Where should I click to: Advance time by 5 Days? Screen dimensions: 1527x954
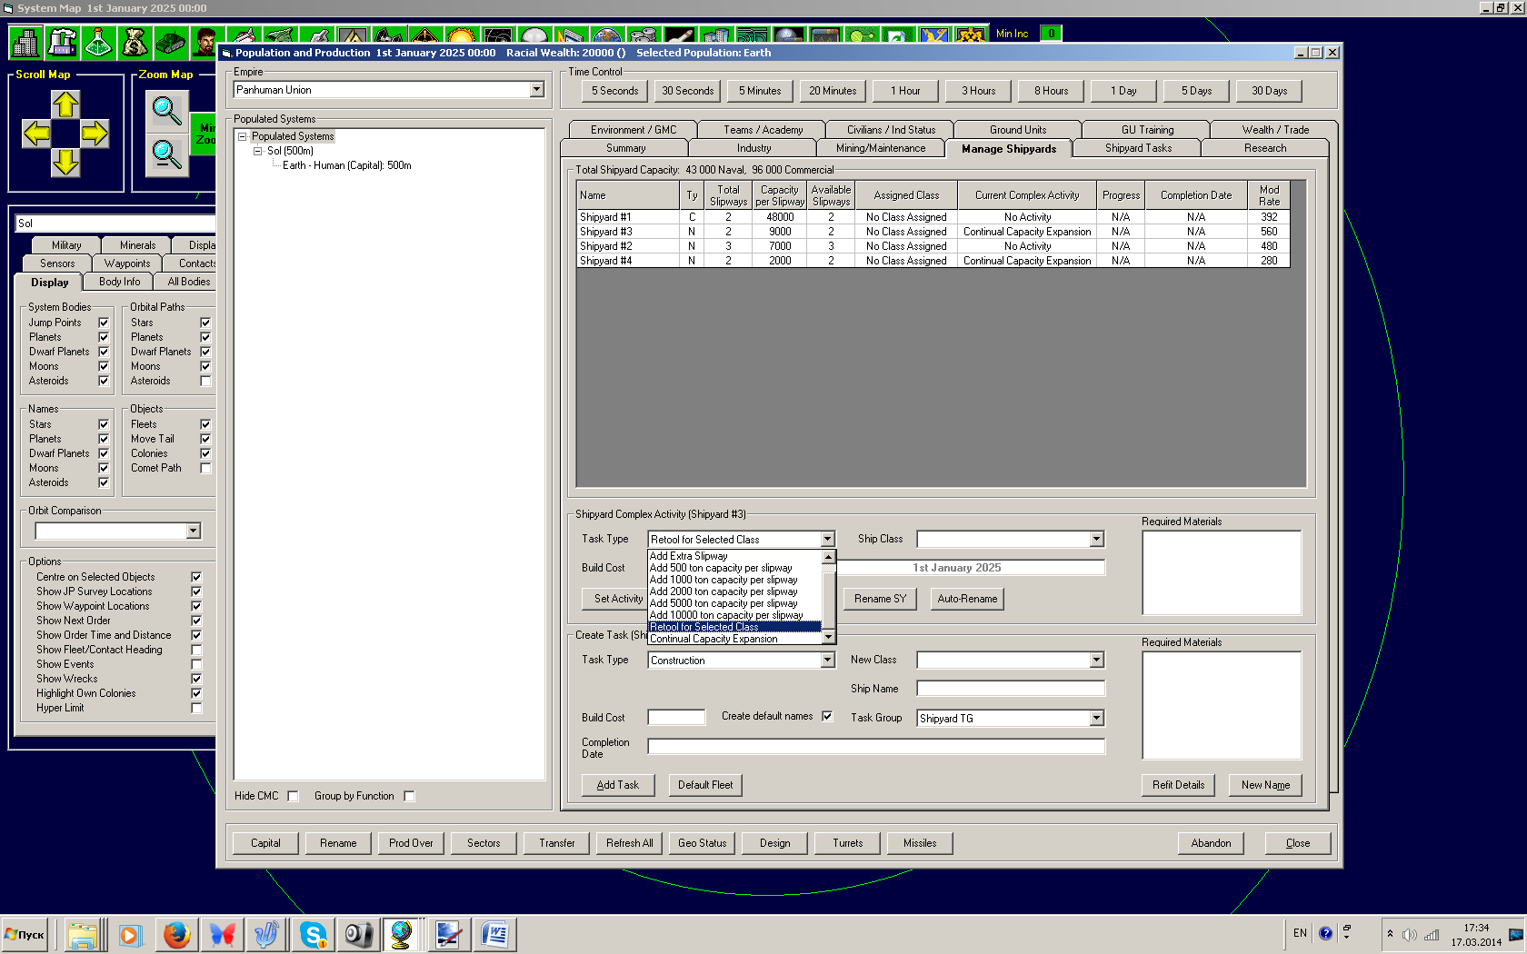tap(1196, 91)
